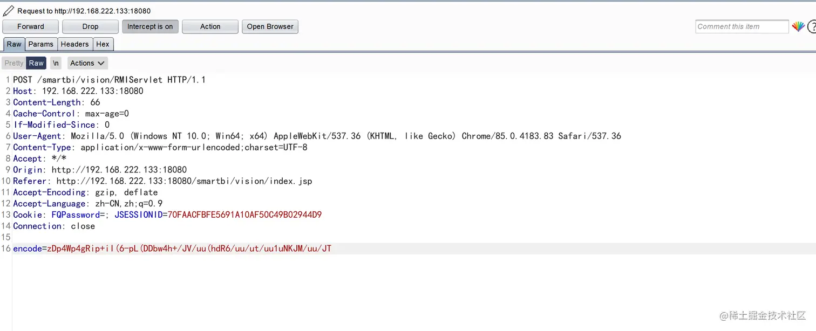The height and width of the screenshot is (331, 816).
Task: Click the Accept: */* header
Action: 40,158
